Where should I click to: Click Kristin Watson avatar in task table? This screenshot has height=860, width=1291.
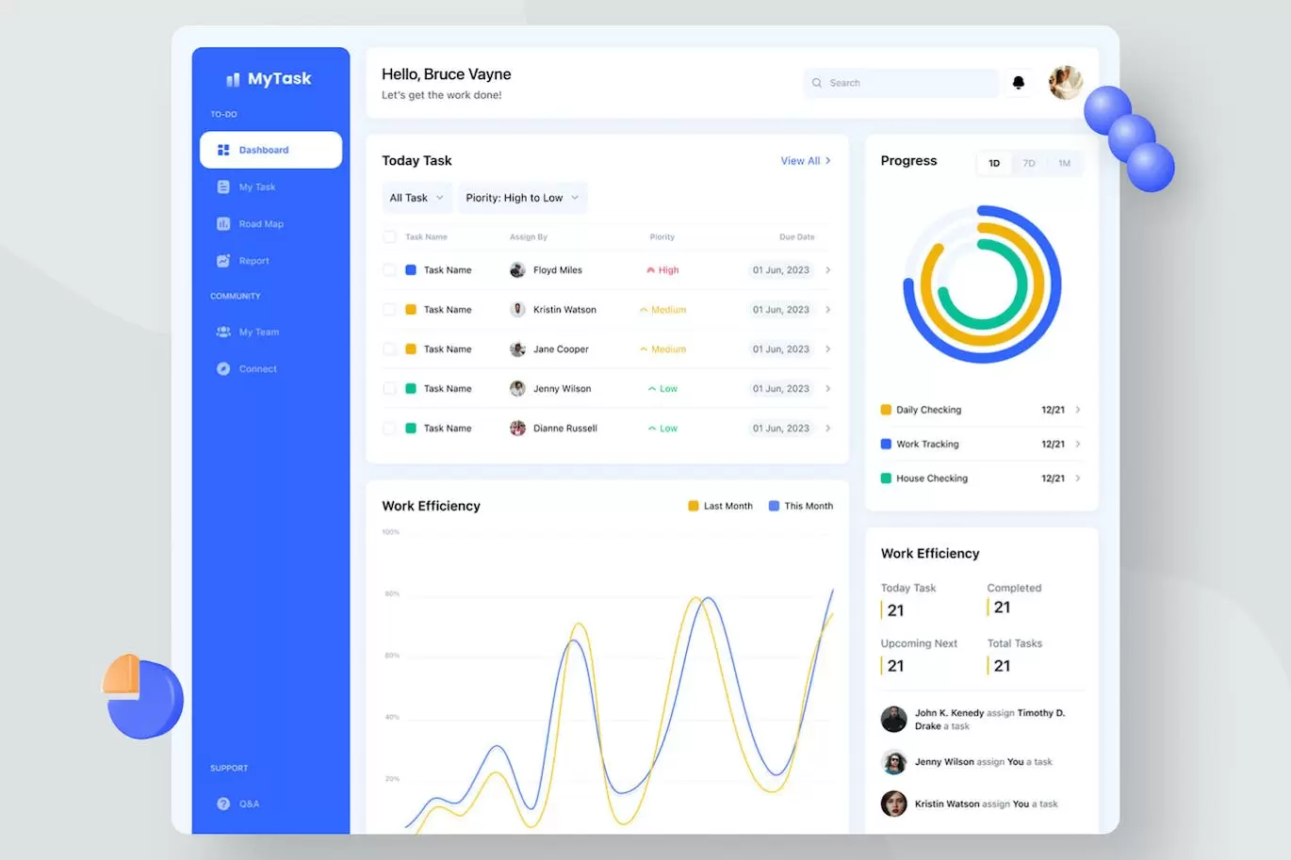[x=517, y=310]
